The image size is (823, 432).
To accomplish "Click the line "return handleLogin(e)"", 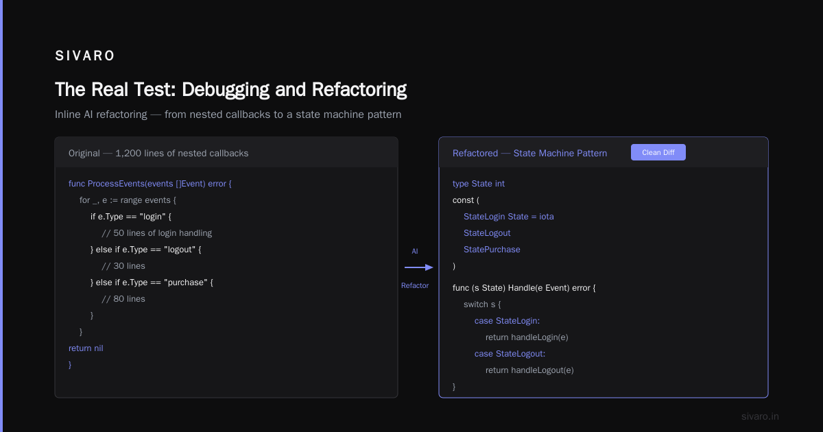I will coord(527,337).
